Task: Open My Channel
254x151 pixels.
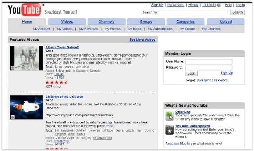Action: [211, 29]
